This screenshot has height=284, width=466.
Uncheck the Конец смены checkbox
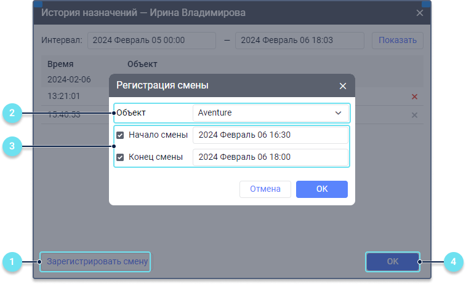coord(120,157)
